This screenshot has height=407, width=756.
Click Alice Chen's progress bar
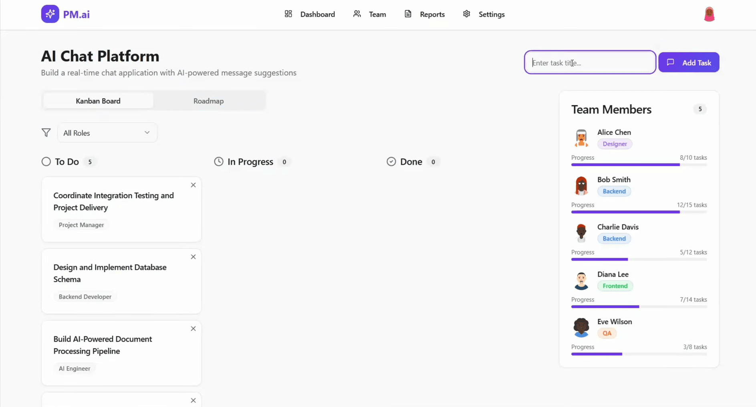(639, 164)
